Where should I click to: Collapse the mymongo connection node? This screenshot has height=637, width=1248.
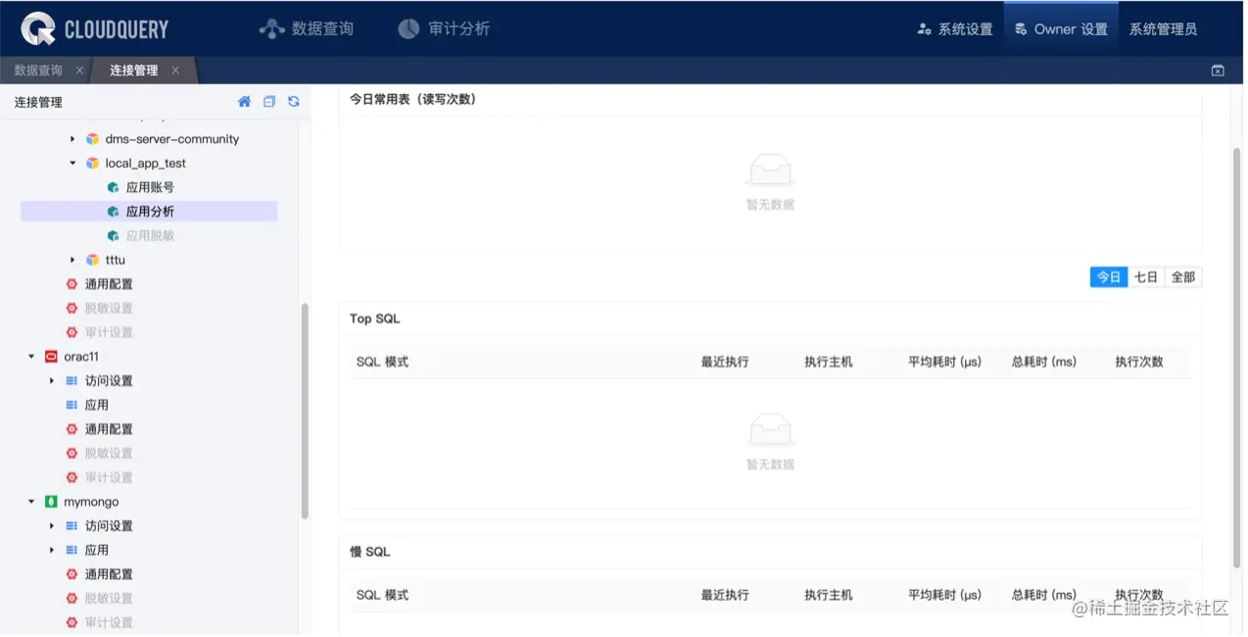click(x=31, y=502)
